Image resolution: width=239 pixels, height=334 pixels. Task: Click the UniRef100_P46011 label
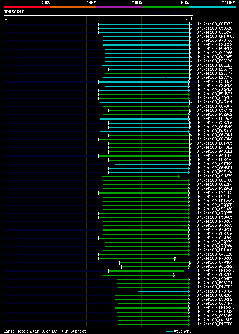coord(214,102)
